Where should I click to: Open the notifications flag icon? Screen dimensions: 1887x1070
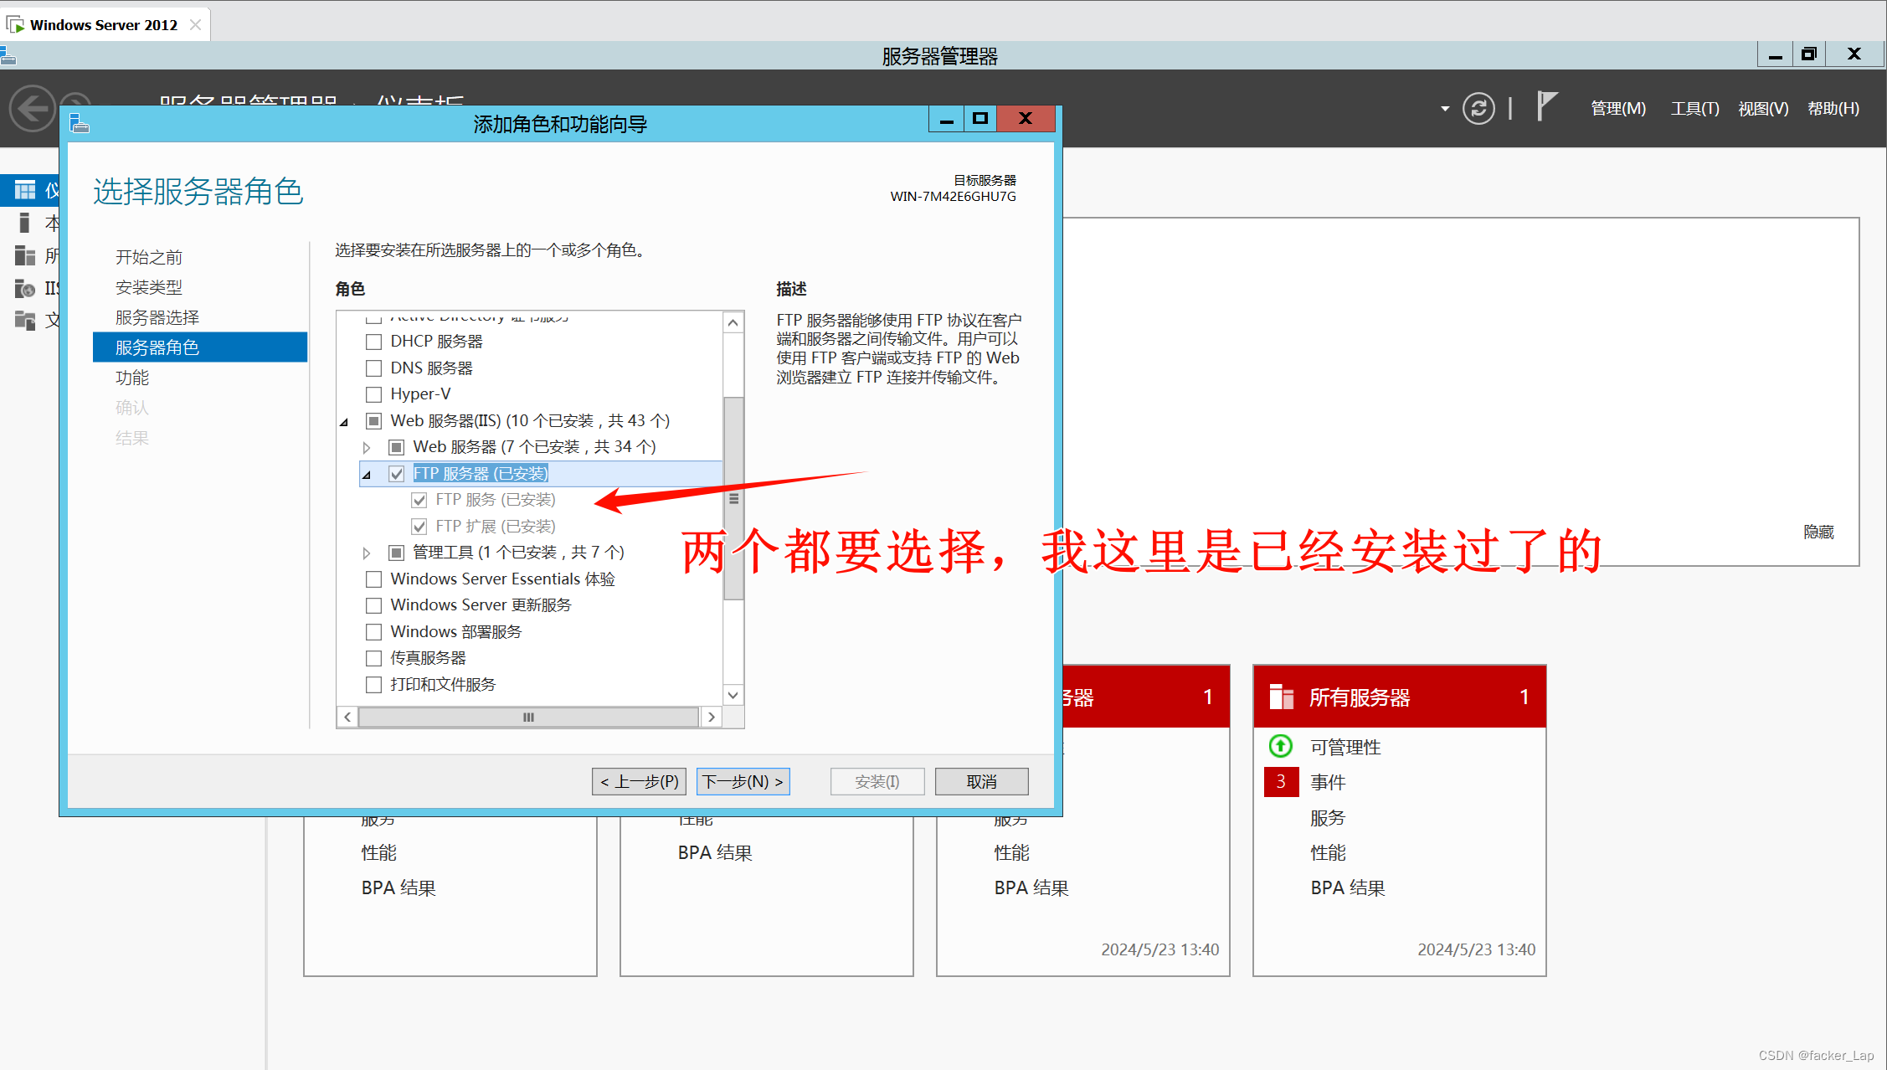point(1546,107)
